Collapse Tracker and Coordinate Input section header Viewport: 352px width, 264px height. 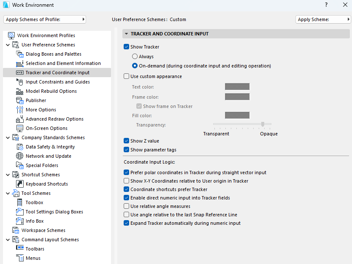pyautogui.click(x=126, y=34)
